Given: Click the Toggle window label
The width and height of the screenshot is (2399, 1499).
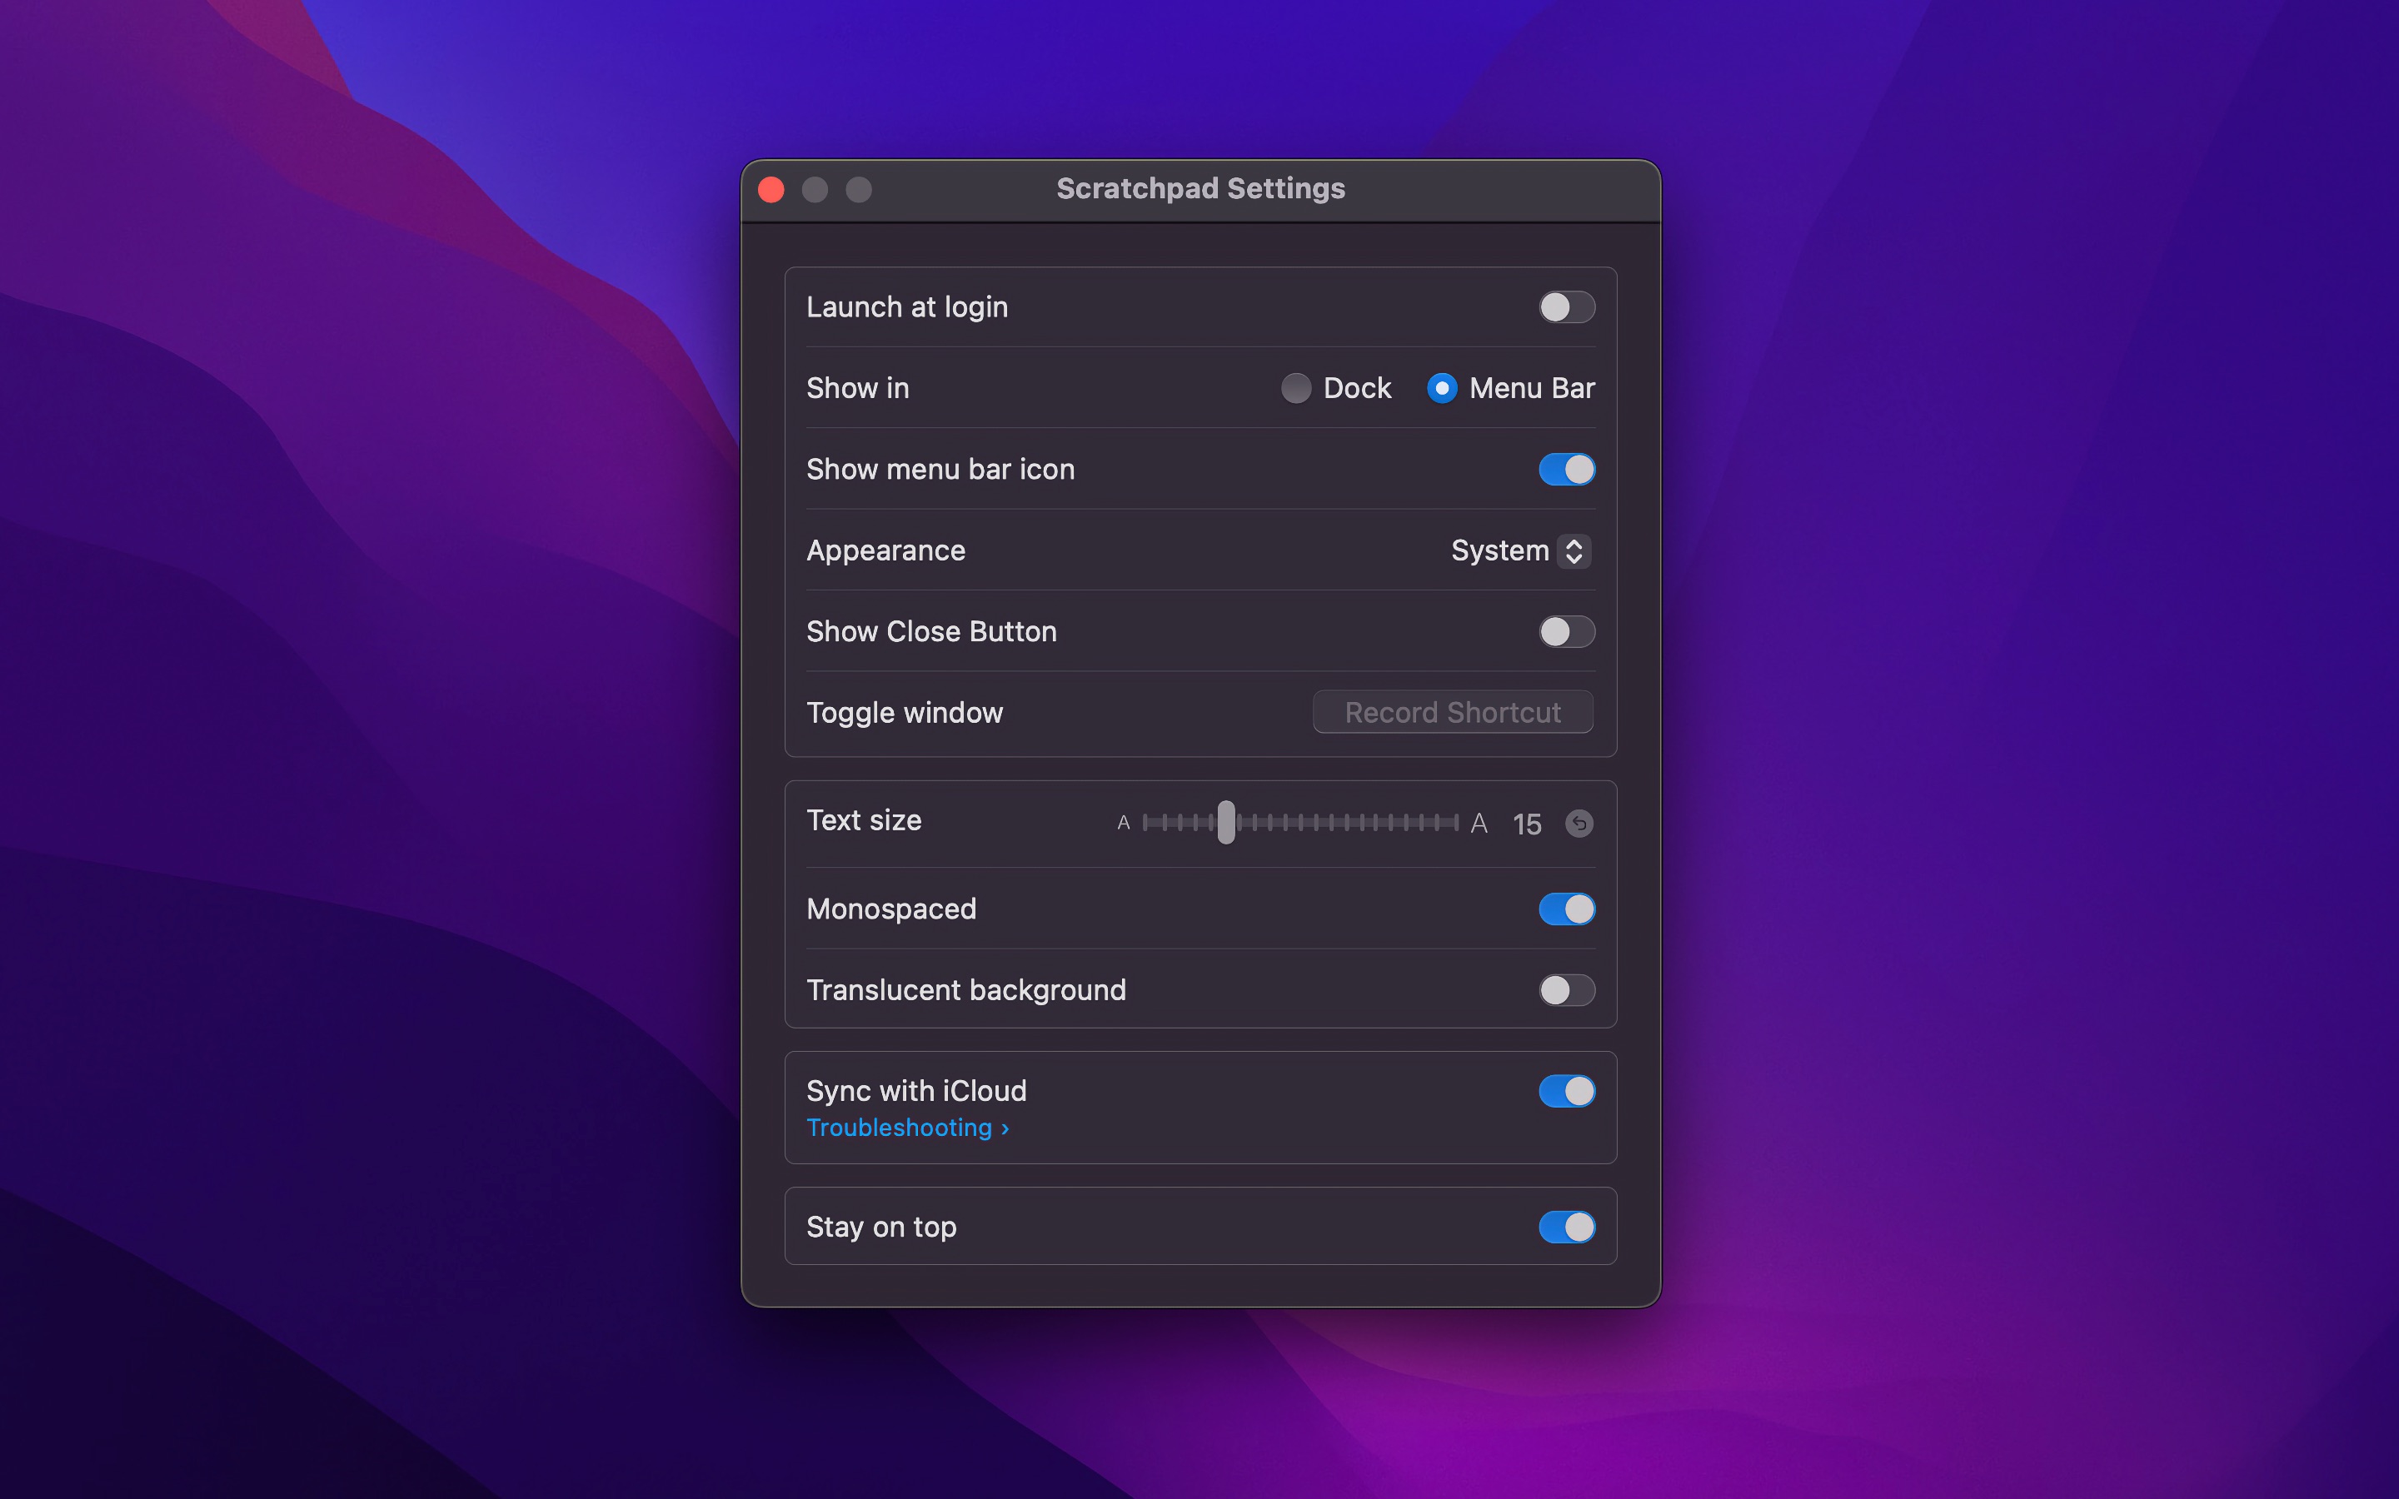Looking at the screenshot, I should pos(904,712).
